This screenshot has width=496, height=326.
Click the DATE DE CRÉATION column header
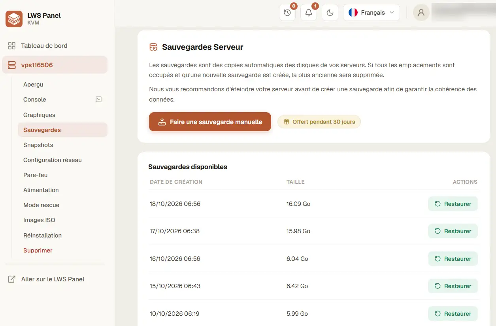point(176,182)
